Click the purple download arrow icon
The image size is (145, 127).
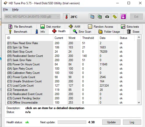[x=123, y=17]
